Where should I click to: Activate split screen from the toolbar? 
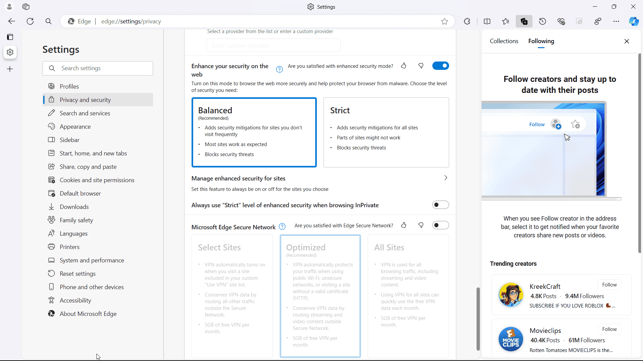tap(487, 21)
